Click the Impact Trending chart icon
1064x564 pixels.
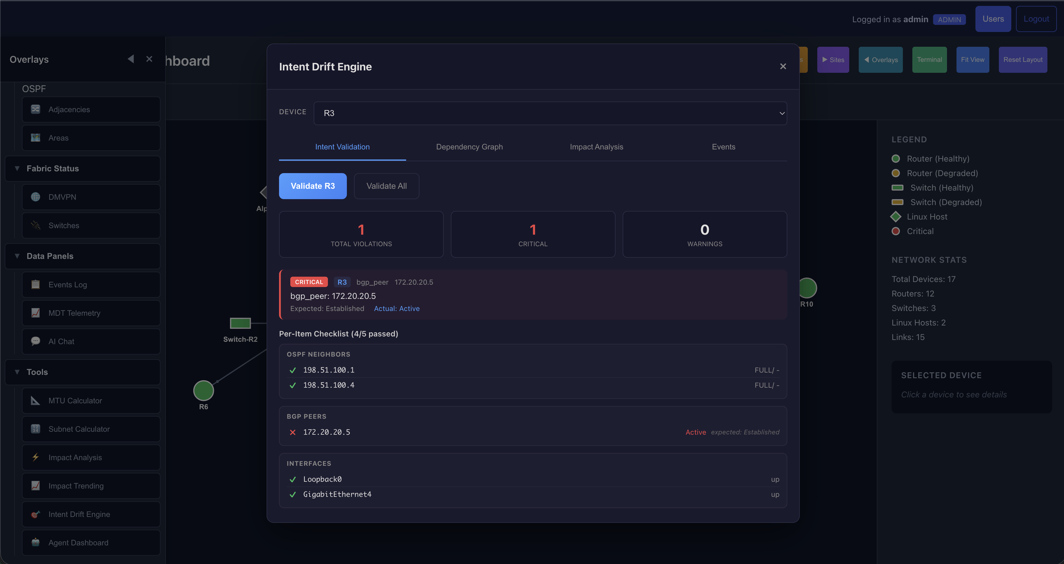click(x=36, y=486)
